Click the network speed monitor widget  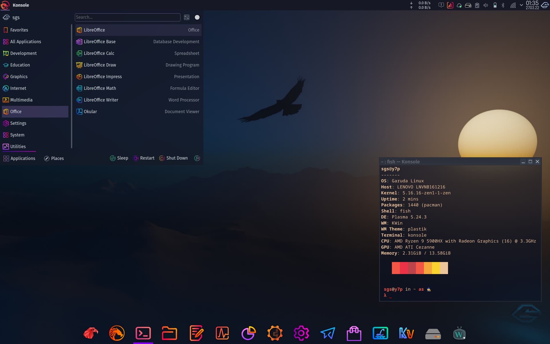pos(420,5)
